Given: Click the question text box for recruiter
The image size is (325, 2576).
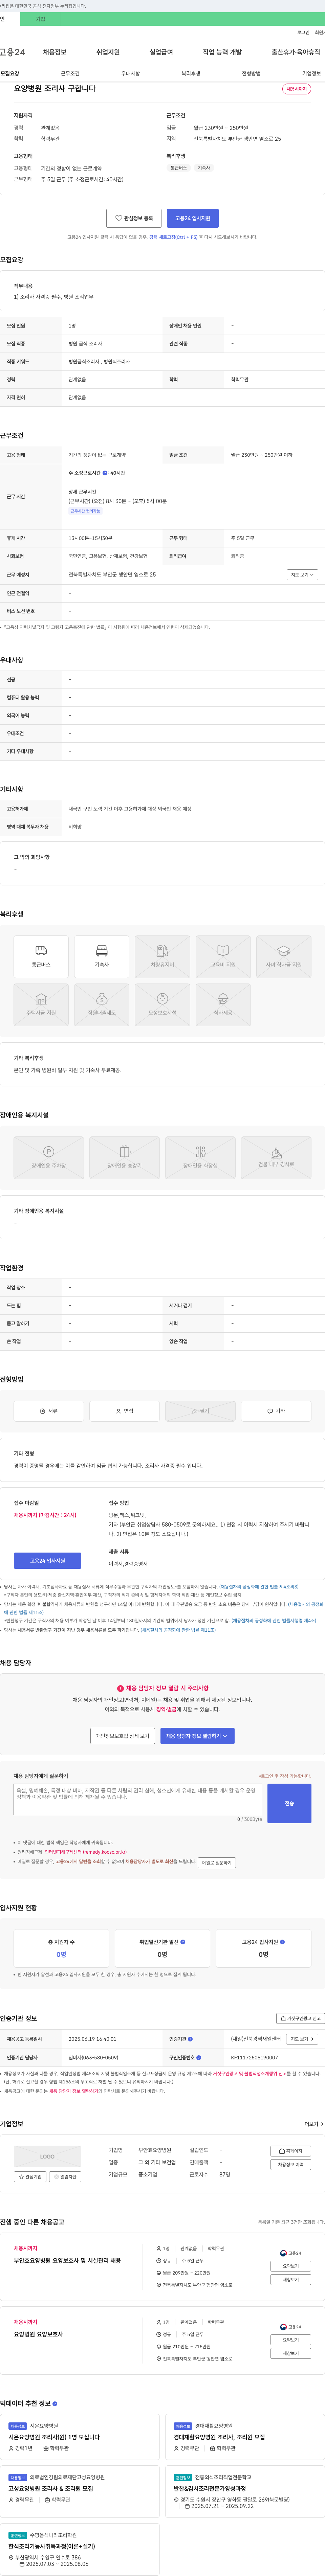Looking at the screenshot, I should [x=138, y=1799].
